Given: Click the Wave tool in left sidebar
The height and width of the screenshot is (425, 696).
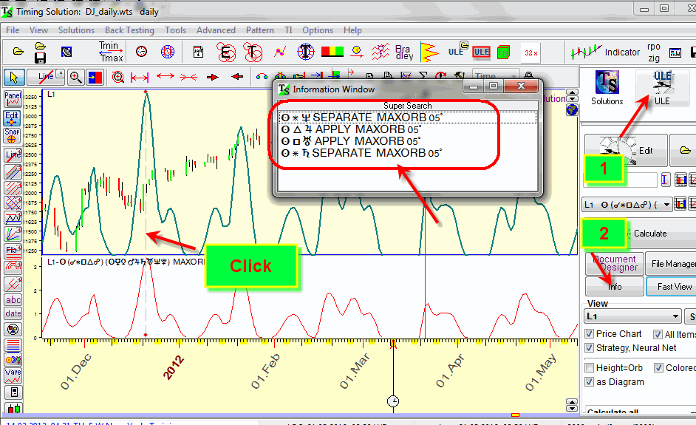Looking at the screenshot, I should tap(13, 375).
